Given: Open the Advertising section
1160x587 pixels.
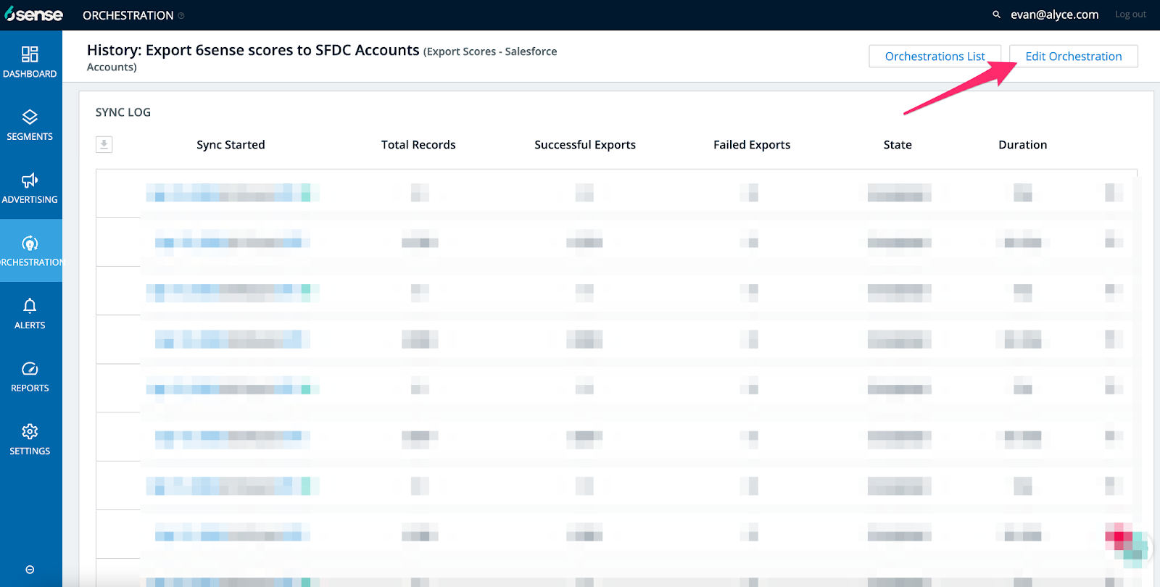Looking at the screenshot, I should click(30, 188).
